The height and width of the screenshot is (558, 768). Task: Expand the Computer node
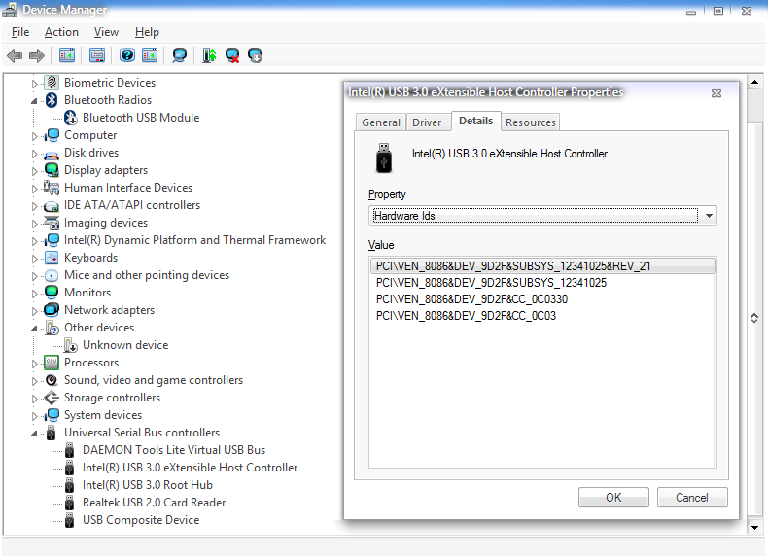coord(34,136)
